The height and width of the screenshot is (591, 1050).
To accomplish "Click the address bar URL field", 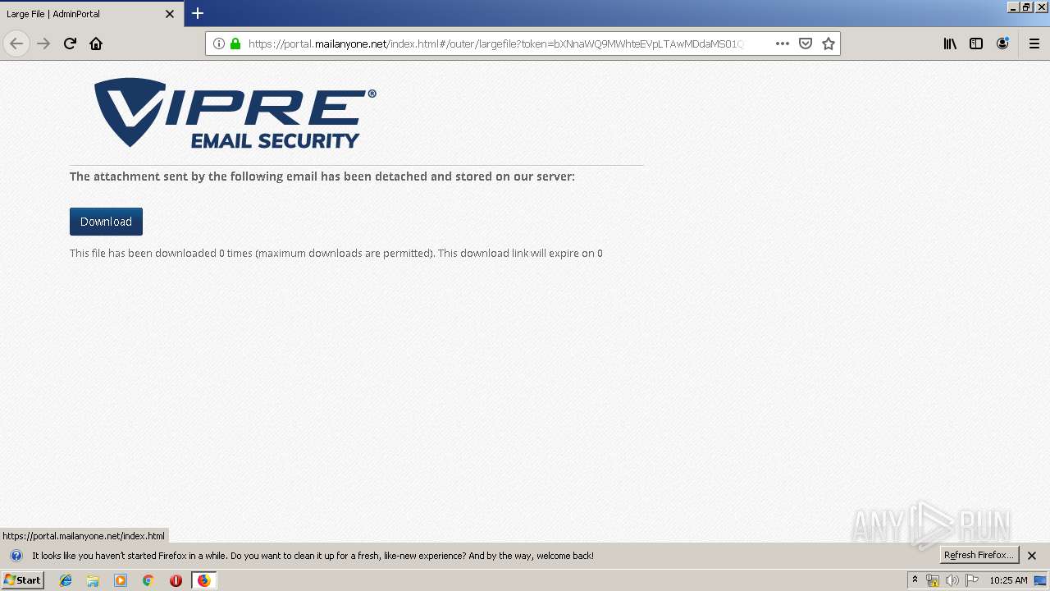I will [x=495, y=44].
